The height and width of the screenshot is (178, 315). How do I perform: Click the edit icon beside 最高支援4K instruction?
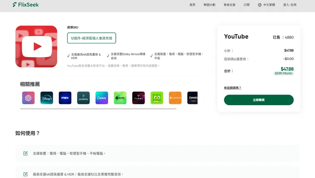click(25, 174)
